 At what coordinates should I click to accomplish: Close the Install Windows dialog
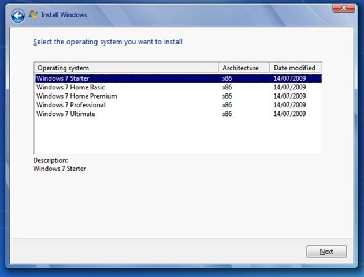344,8
